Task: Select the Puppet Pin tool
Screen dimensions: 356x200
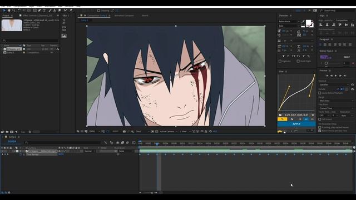Action: 71,11
